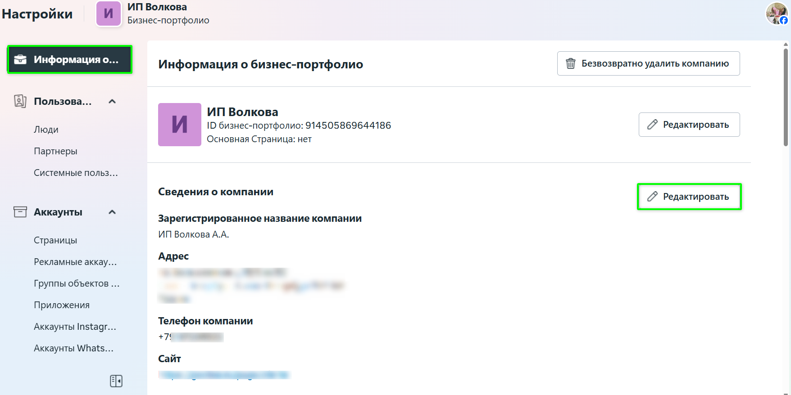Edit the ИП Волкова portfolio details
This screenshot has width=791, height=395.
tap(689, 125)
